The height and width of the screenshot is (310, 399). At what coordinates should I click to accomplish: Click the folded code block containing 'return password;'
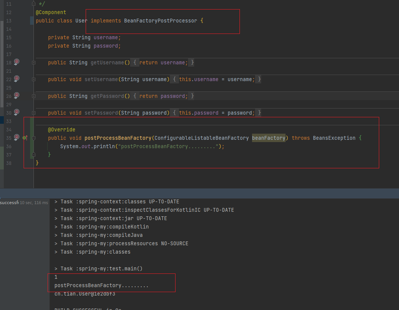point(163,96)
